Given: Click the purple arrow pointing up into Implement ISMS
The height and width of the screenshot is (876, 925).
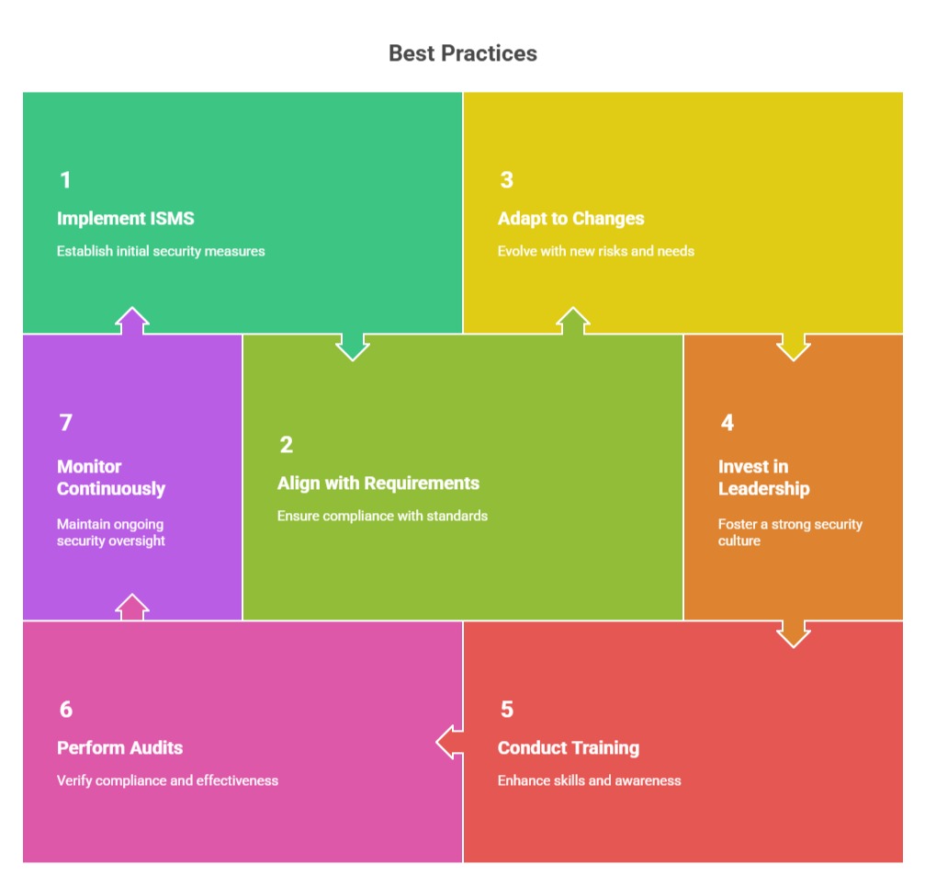Looking at the screenshot, I should [x=133, y=321].
